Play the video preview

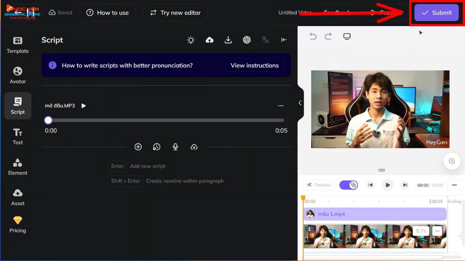click(x=387, y=185)
